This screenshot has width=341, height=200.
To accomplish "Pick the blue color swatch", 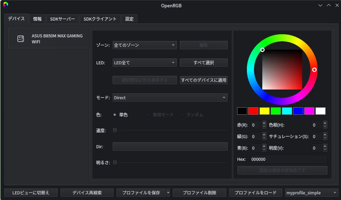I will tap(298, 111).
